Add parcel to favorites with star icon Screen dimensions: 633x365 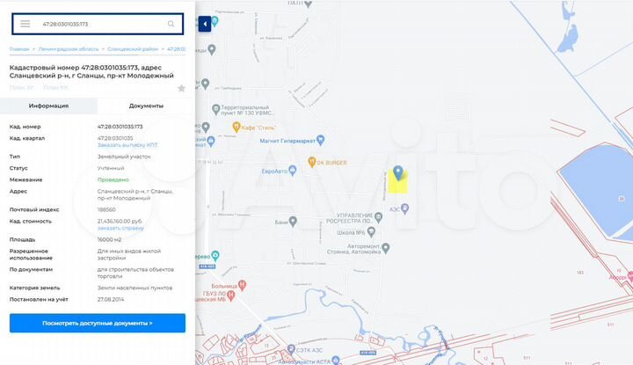coord(181,88)
